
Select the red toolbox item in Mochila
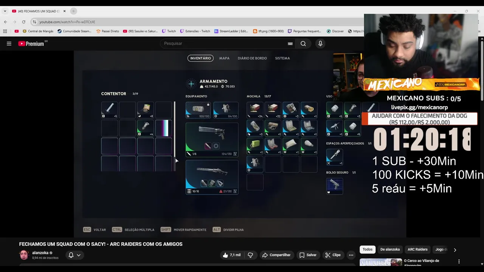[273, 146]
